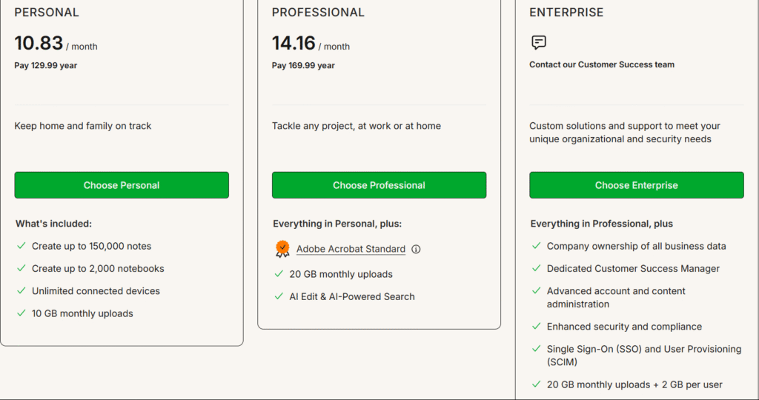The height and width of the screenshot is (400, 759).
Task: Click checkmark beside Single Sign-On (SSO) item
Action: [537, 349]
